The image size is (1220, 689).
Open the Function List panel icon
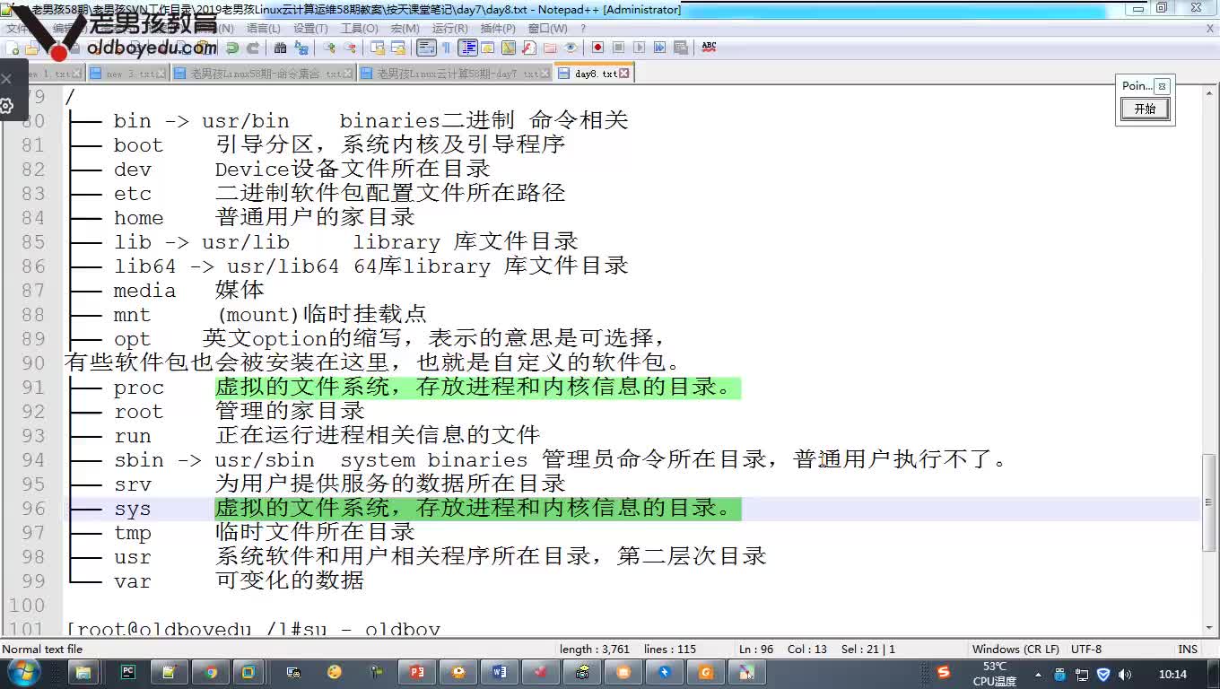click(x=529, y=48)
